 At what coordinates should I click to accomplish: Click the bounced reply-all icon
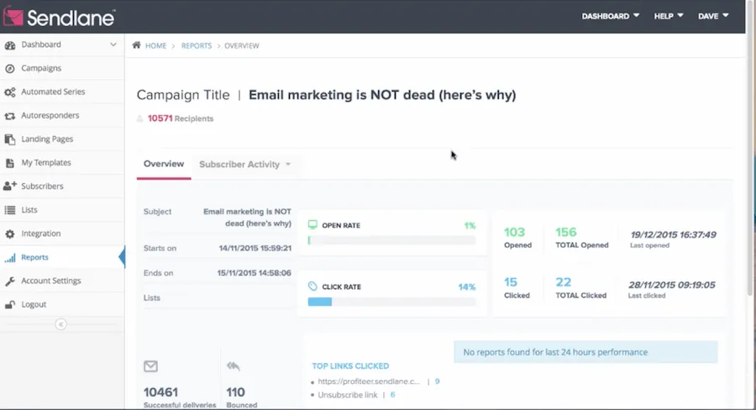[x=233, y=366]
